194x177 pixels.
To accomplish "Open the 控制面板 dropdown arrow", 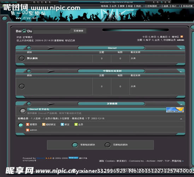I will 160,6.
